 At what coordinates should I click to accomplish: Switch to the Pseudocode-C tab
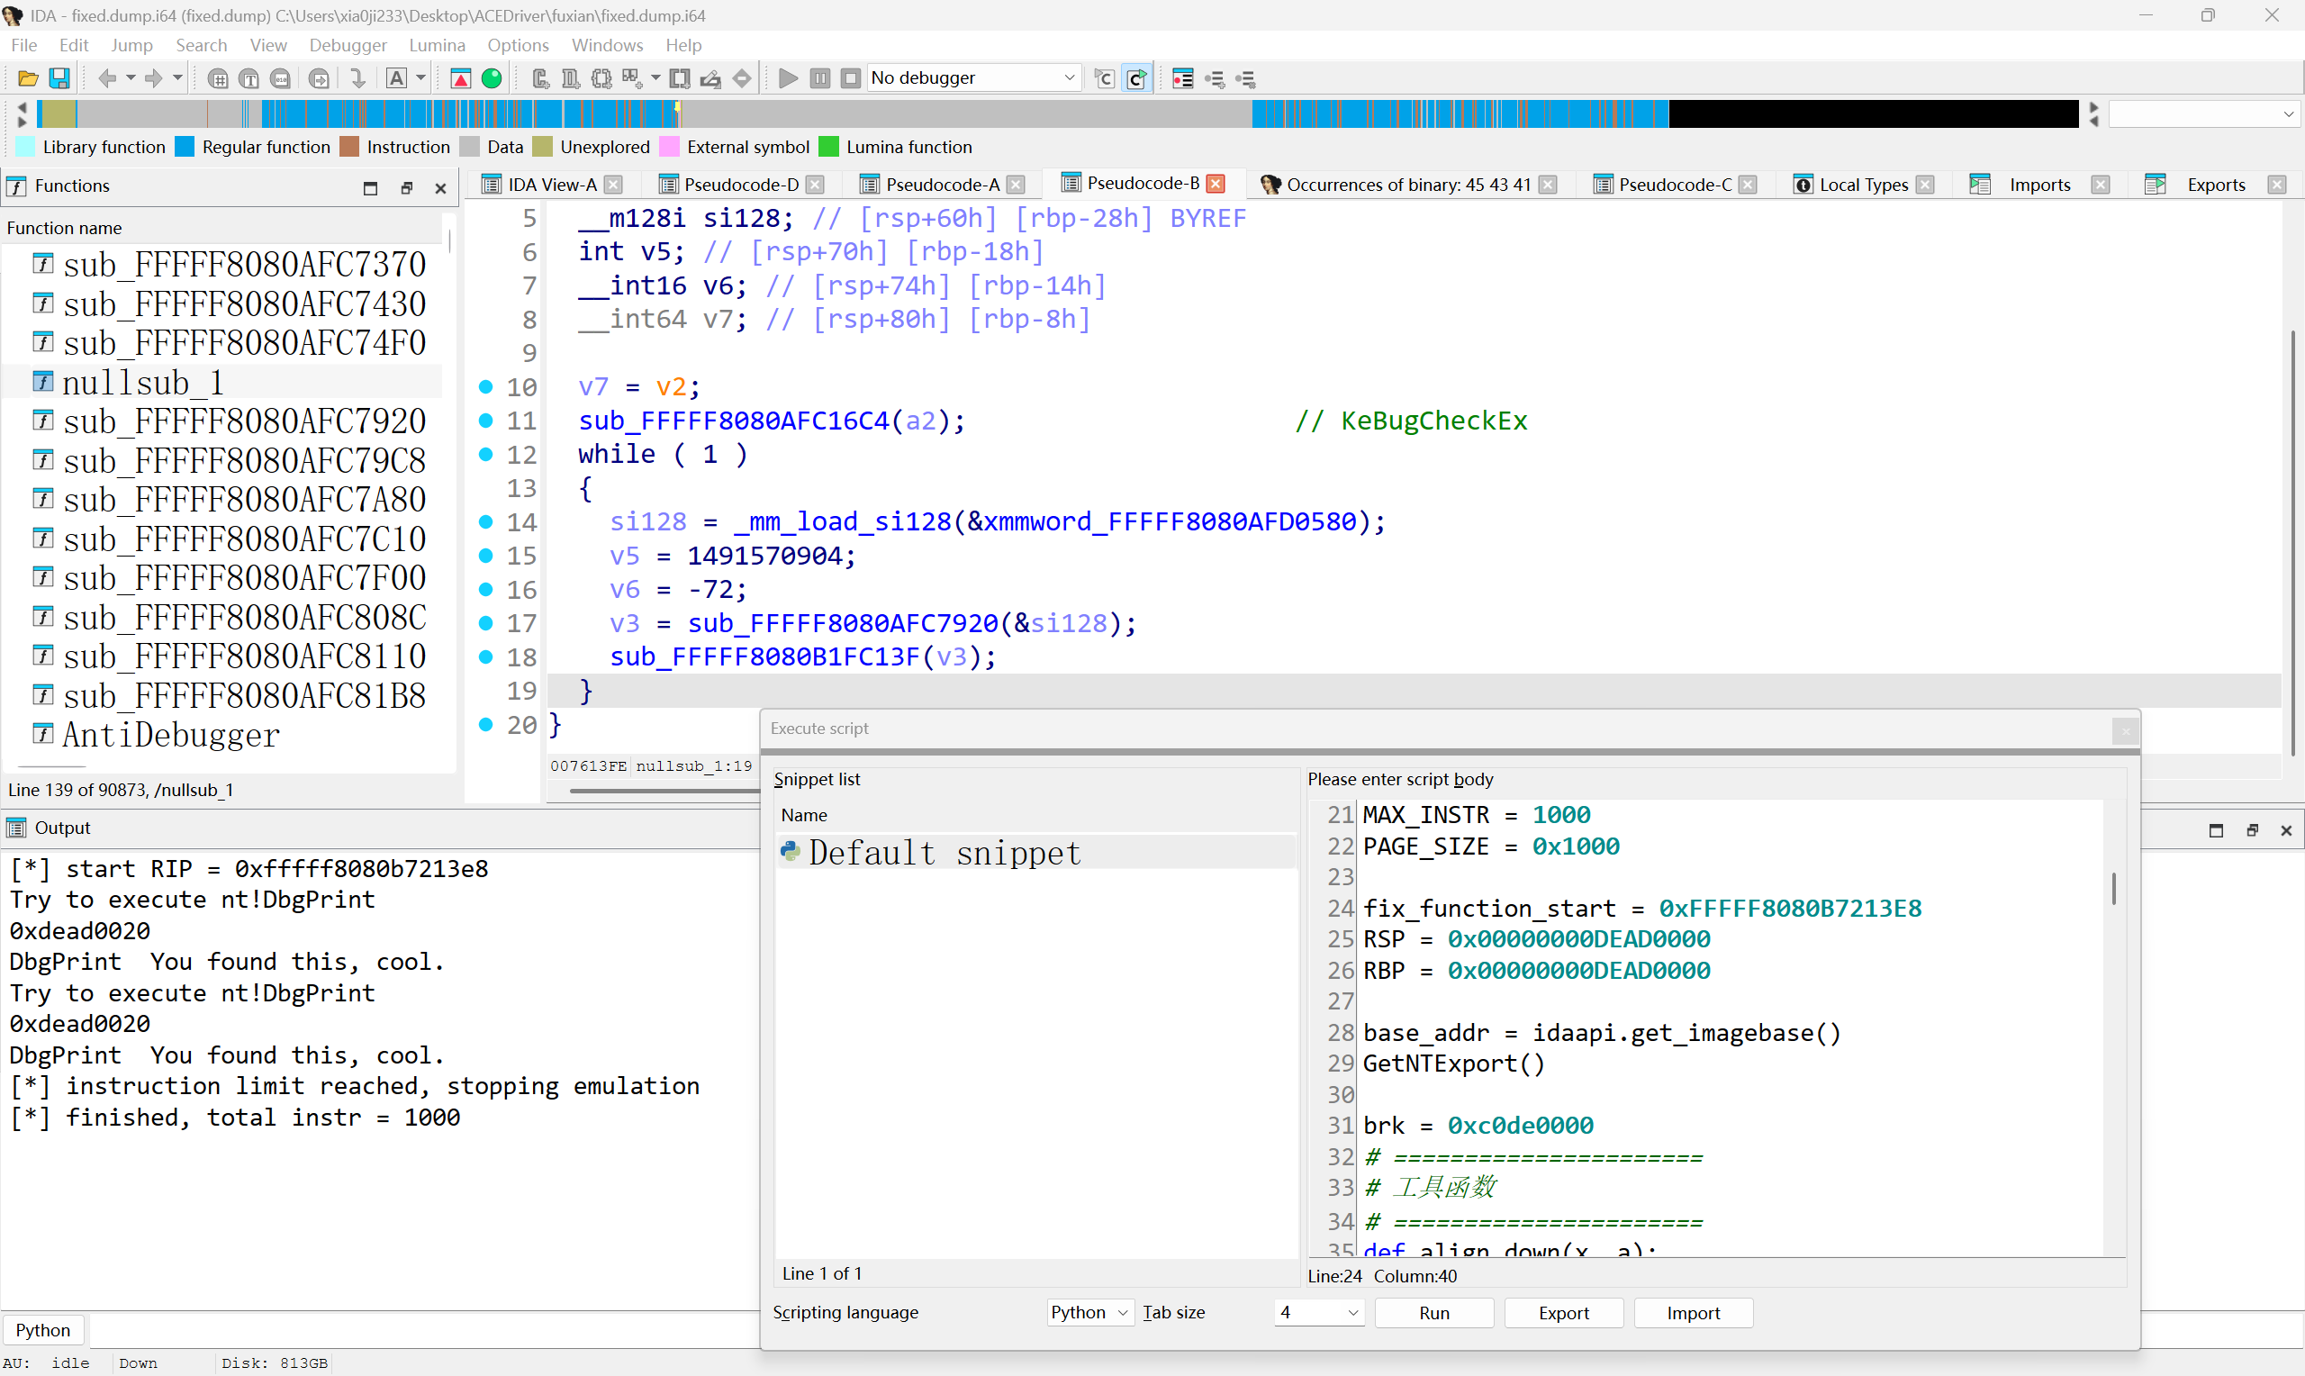pos(1673,185)
